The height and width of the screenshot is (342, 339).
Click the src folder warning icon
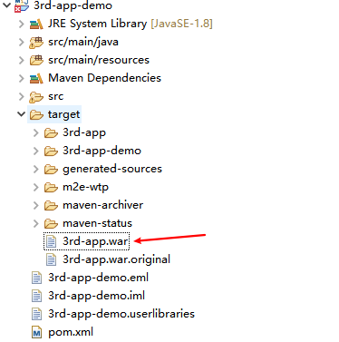click(36, 97)
